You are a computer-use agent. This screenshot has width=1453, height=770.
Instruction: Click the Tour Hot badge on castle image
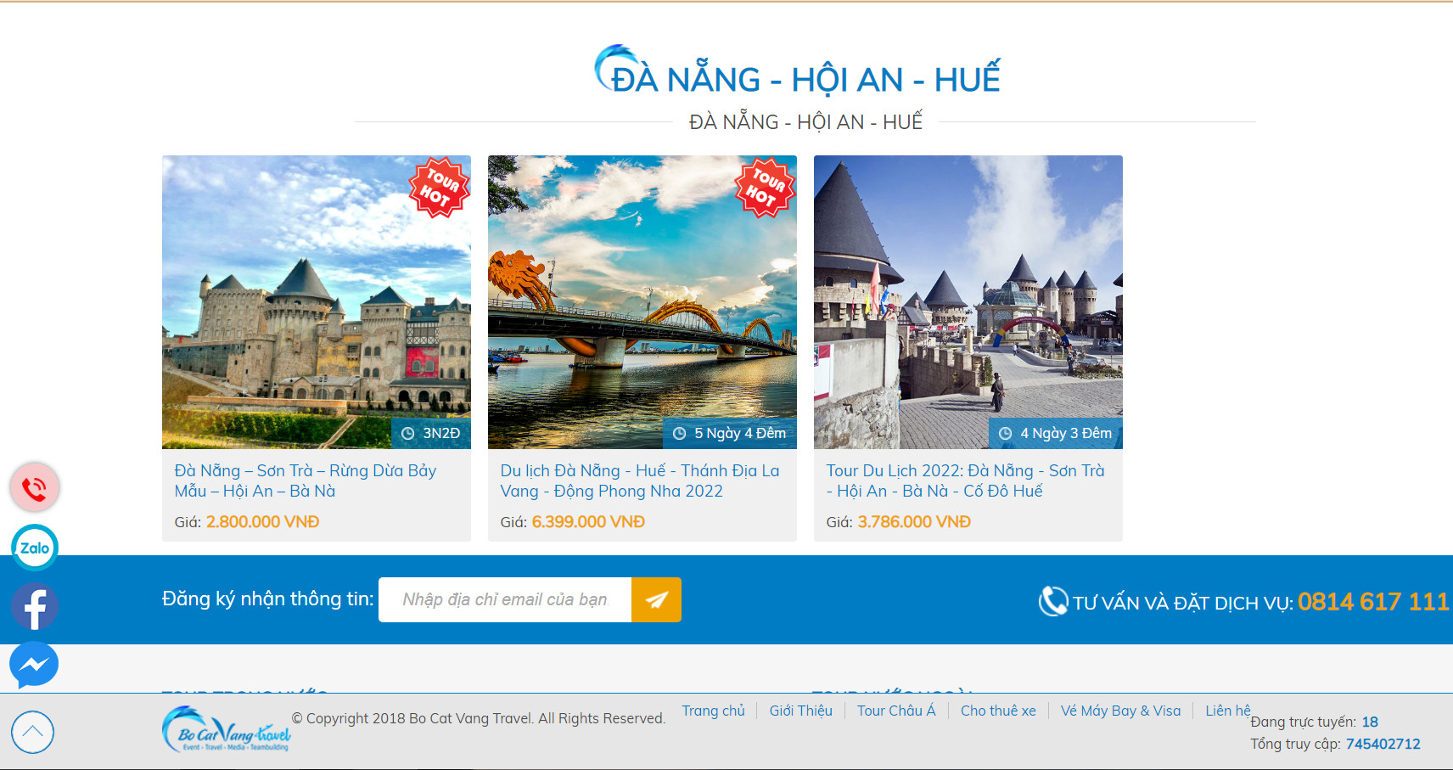click(439, 188)
